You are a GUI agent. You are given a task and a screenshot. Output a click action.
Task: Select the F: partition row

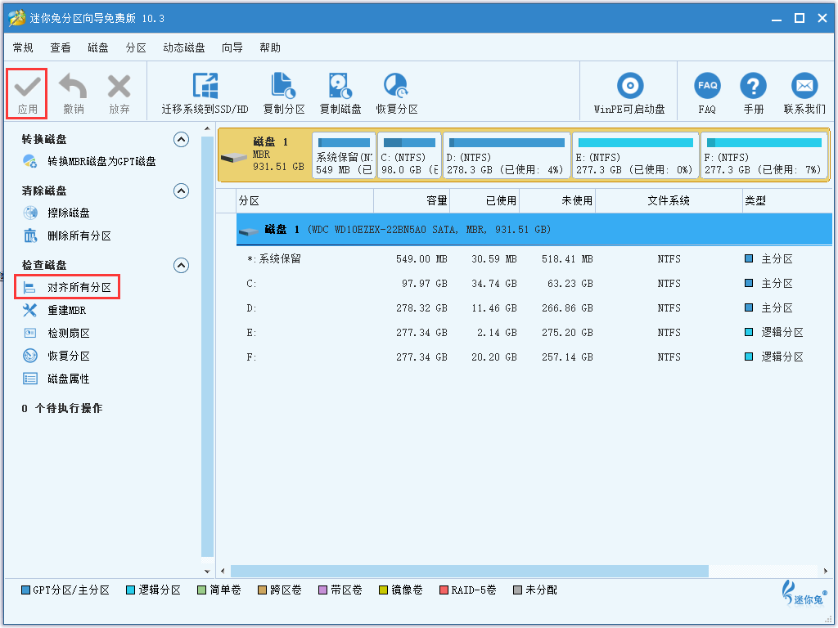[534, 357]
